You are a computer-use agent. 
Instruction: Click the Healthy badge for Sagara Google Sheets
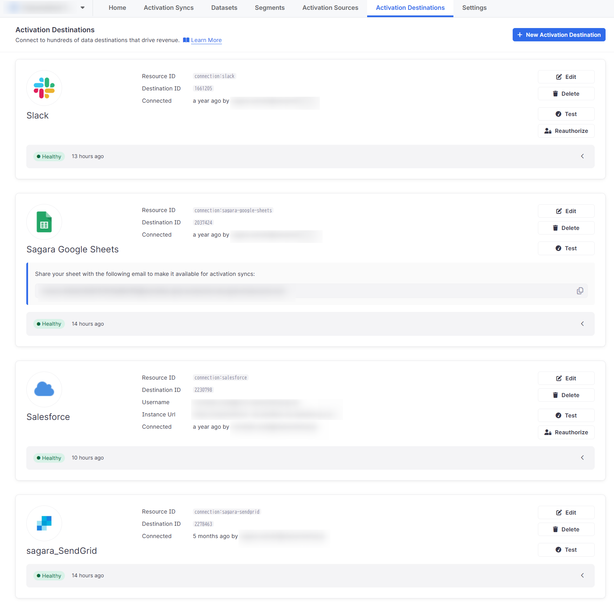(49, 324)
